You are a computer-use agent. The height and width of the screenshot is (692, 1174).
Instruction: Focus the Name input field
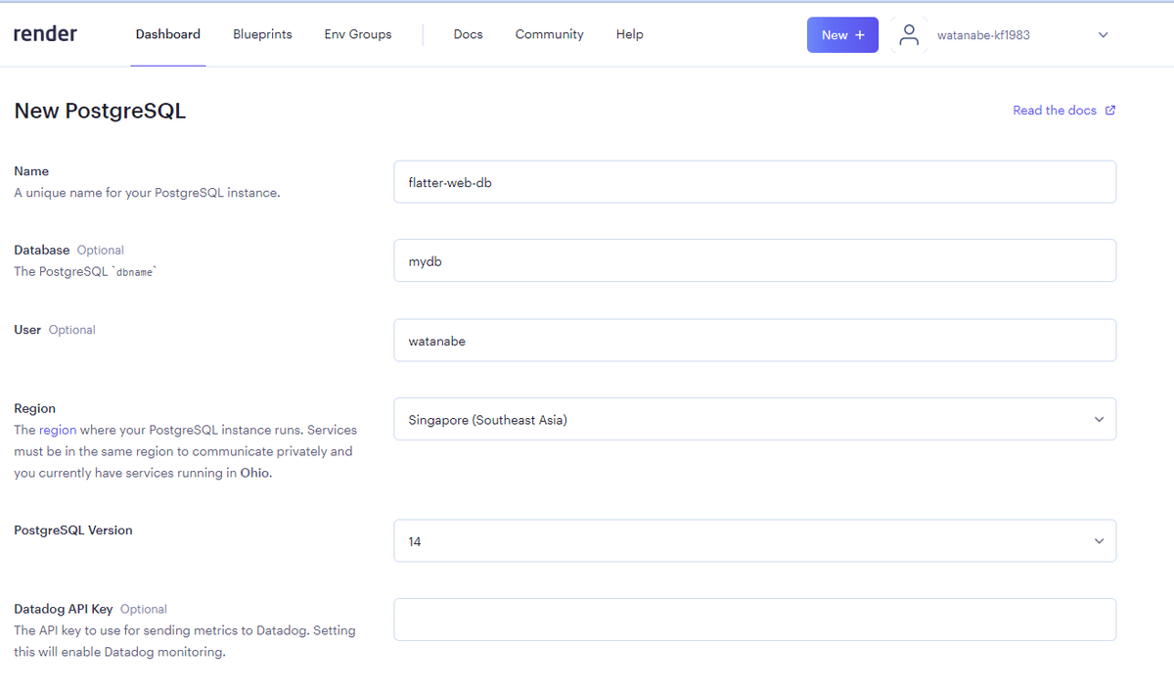754,182
